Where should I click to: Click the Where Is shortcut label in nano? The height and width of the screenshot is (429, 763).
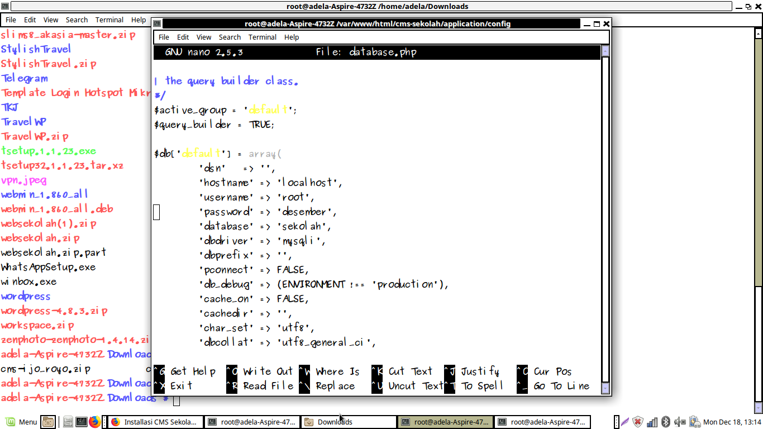click(338, 372)
